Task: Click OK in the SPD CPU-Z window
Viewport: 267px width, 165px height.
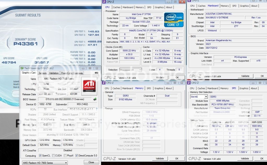Action: point(262,158)
